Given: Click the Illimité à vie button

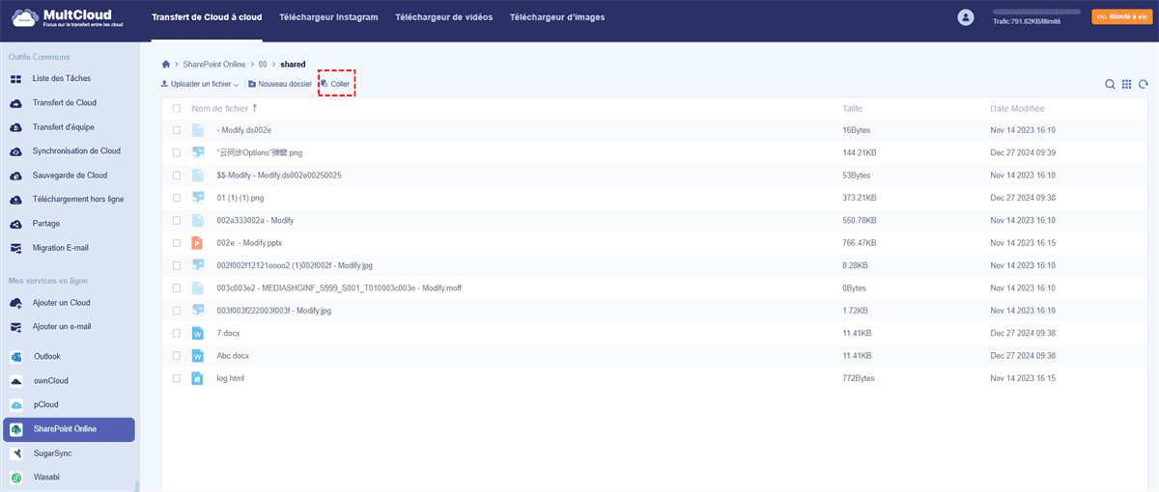Looking at the screenshot, I should [1121, 16].
